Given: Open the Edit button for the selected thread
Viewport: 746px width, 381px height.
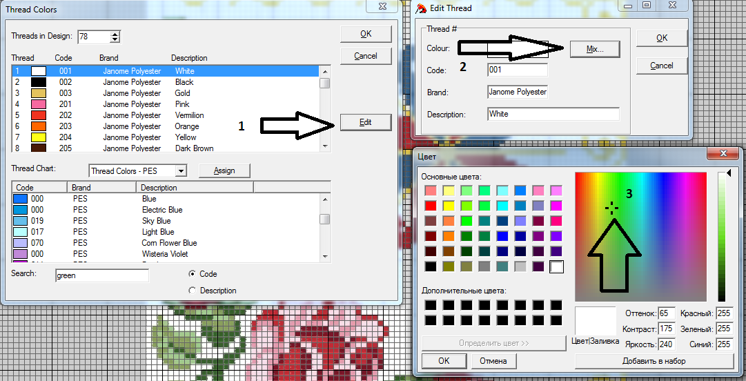Looking at the screenshot, I should [x=366, y=122].
